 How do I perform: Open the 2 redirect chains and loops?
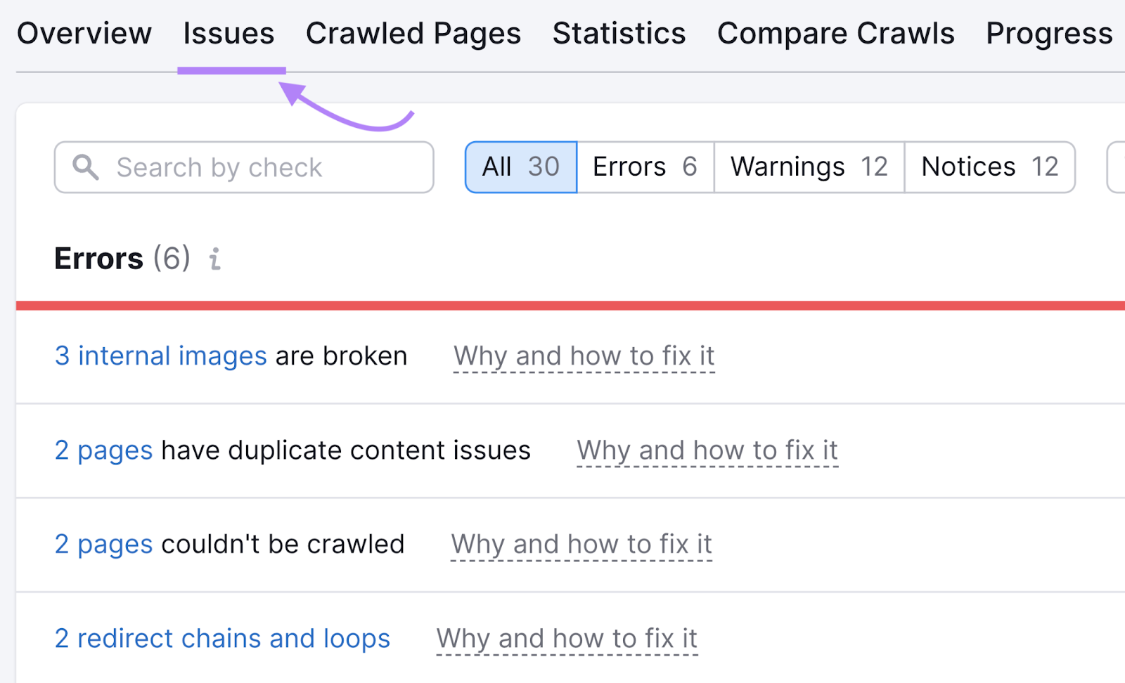221,638
